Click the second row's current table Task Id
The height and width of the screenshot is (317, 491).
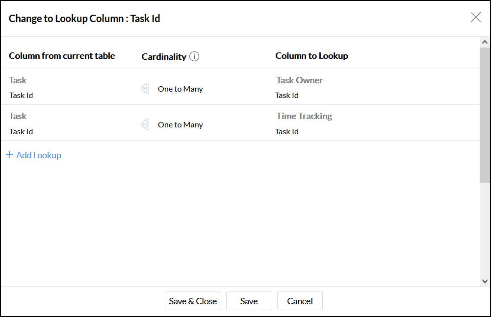coord(21,131)
